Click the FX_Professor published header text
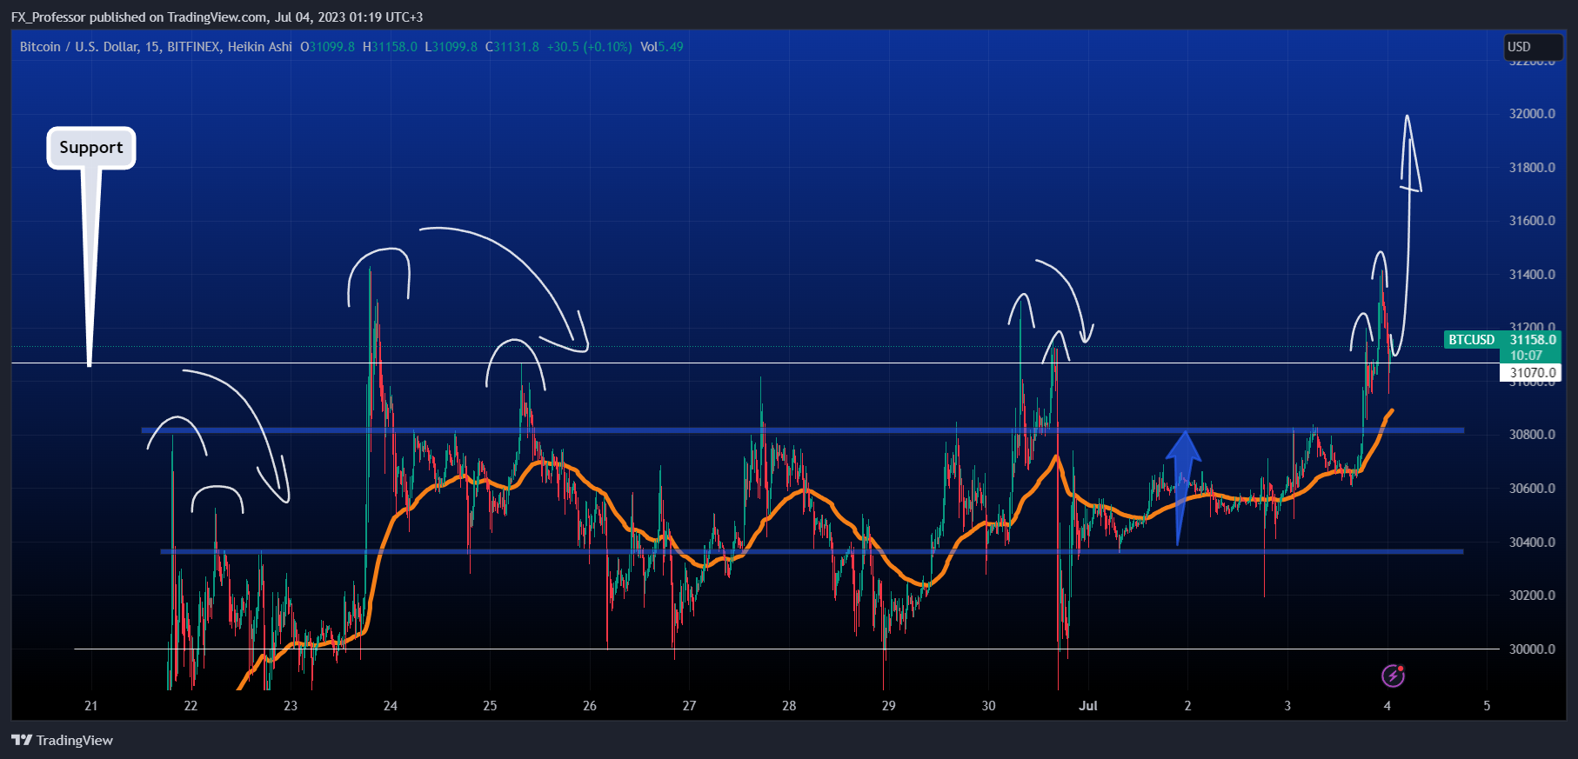Image resolution: width=1578 pixels, height=759 pixels. (217, 17)
